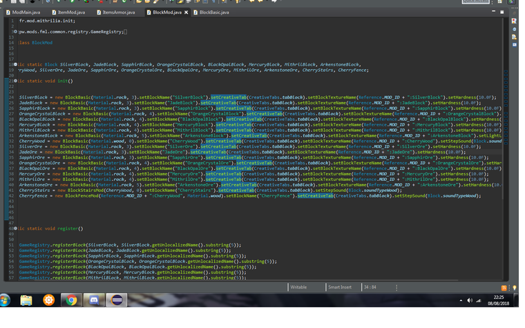Open Discord from the taskbar
Viewport: 525px width, 328px height.
(x=93, y=300)
